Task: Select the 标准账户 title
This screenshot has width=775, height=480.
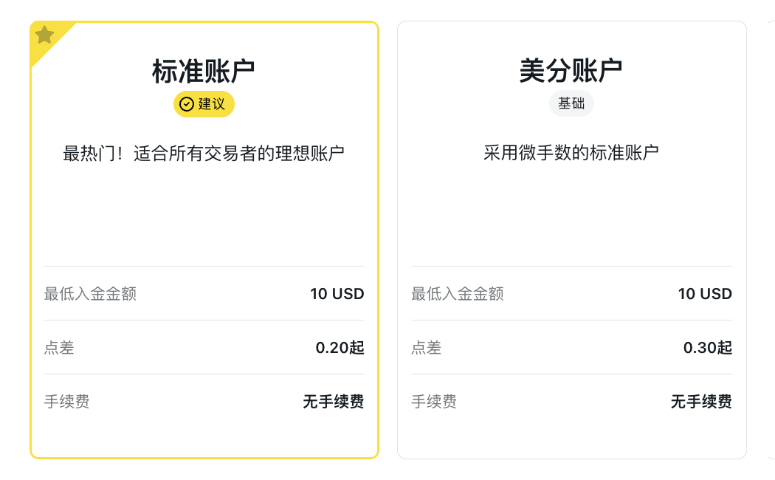Action: 203,71
